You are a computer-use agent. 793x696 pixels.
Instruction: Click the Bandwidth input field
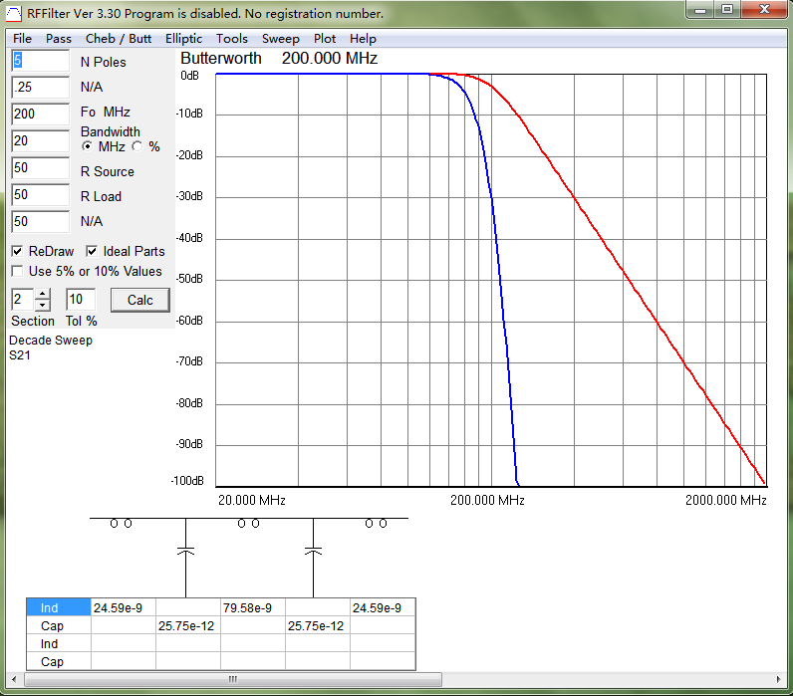41,141
